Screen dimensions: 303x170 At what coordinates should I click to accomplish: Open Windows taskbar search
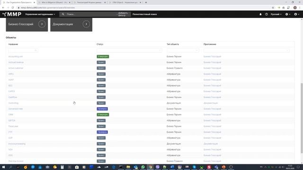[10, 167]
